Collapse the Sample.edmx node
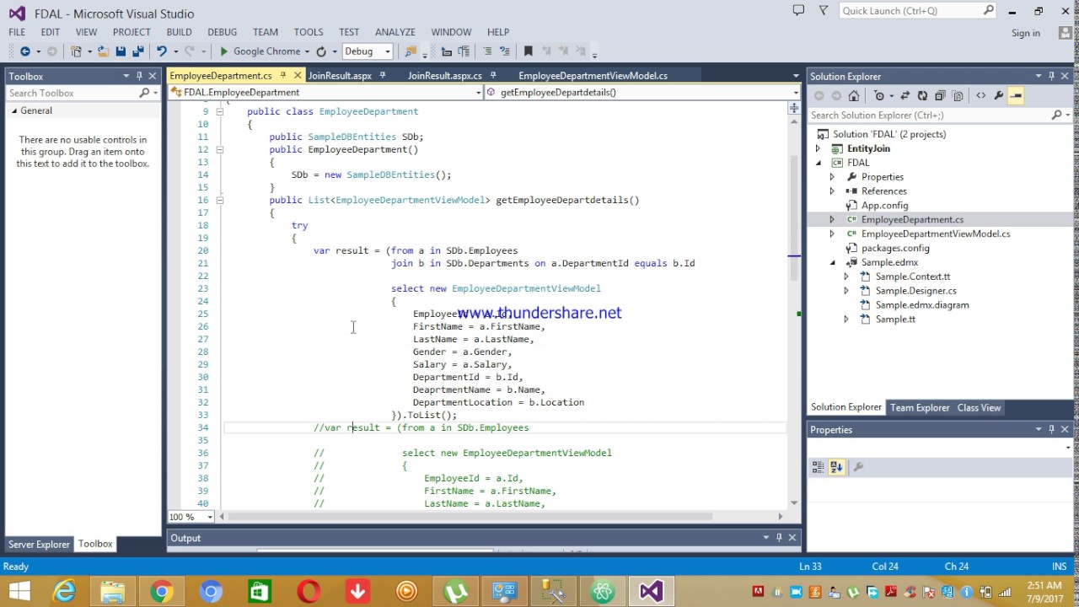Viewport: 1079px width, 607px height. (x=832, y=262)
